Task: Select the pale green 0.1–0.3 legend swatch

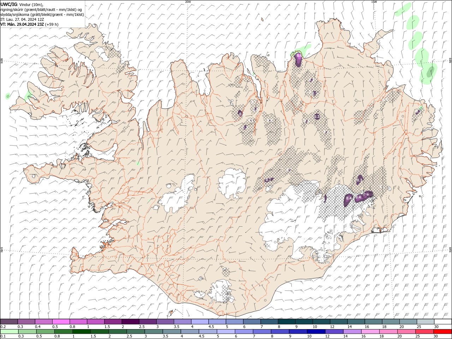Action: 10,332
